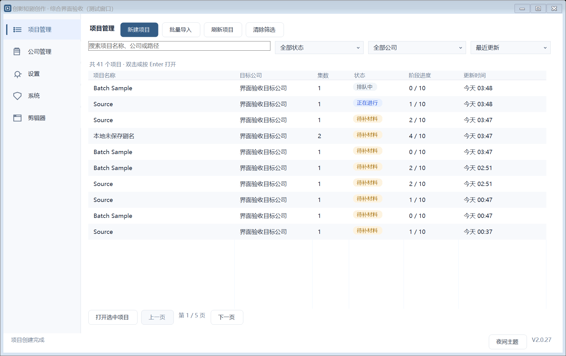The image size is (566, 356).
Task: Click 打开选中项目 button
Action: (x=113, y=317)
